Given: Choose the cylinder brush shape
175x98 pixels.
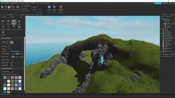Looking at the screenshot, I should (x=11, y=42).
